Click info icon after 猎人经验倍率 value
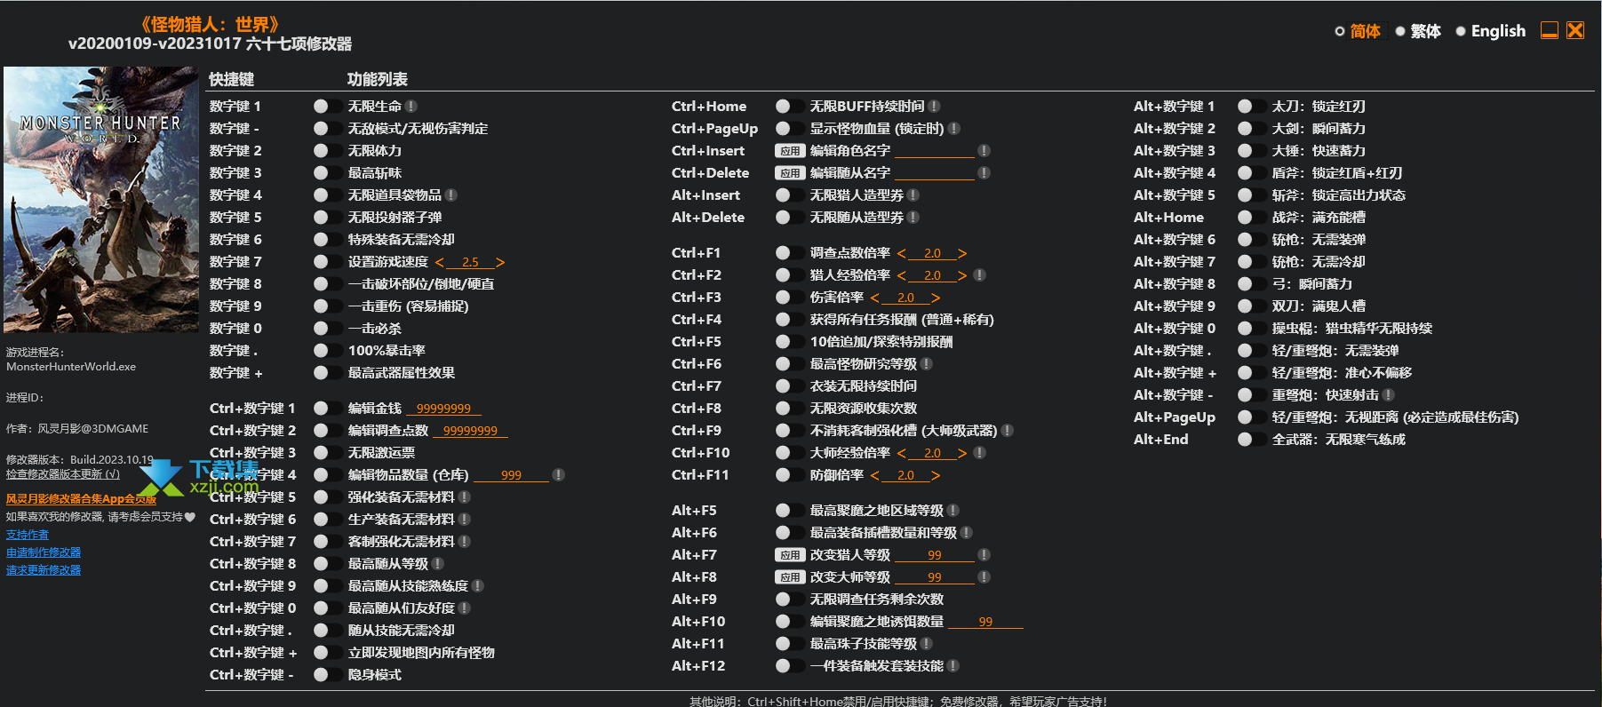This screenshot has height=707, width=1602. [x=979, y=275]
